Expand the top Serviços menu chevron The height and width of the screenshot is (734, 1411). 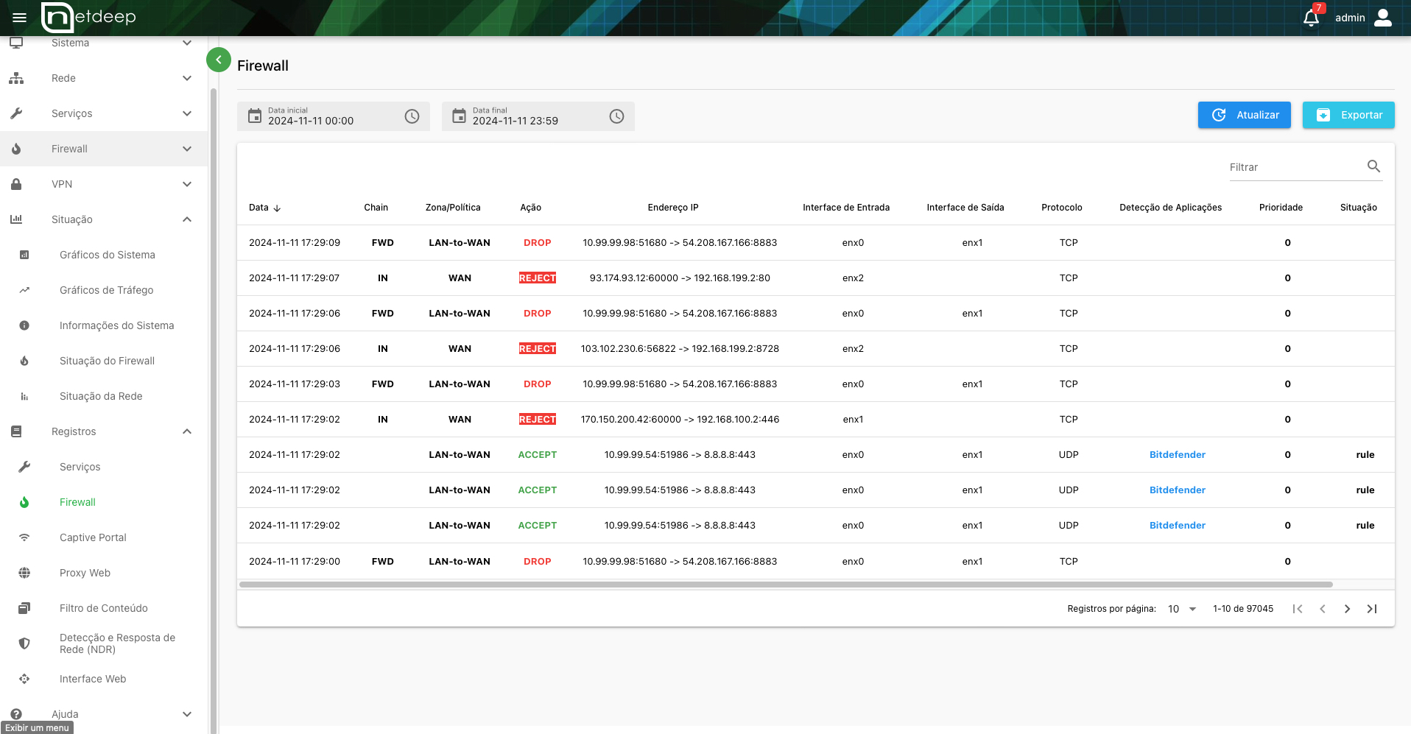(x=187, y=113)
